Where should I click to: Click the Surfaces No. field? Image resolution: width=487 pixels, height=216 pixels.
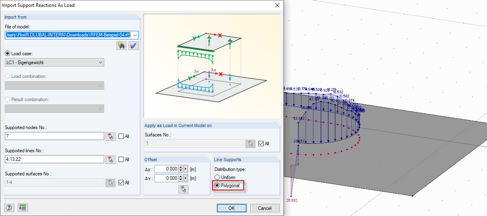pos(195,143)
